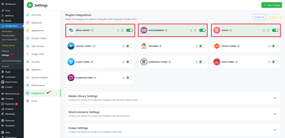Open Gravity Forms documentation icon

269,46
